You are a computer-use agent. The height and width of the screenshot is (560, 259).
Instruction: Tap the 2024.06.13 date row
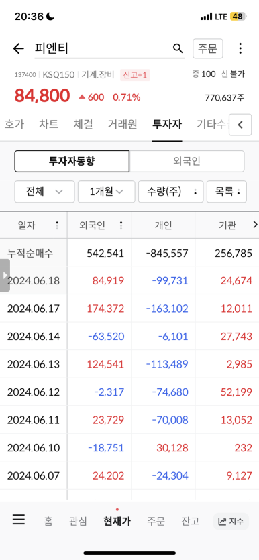pos(34,364)
